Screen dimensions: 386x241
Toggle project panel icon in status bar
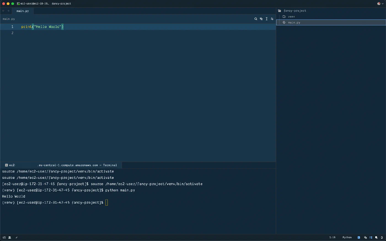[371, 237]
